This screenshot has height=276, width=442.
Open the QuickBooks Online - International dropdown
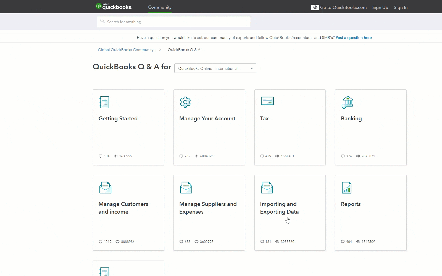coord(215,68)
